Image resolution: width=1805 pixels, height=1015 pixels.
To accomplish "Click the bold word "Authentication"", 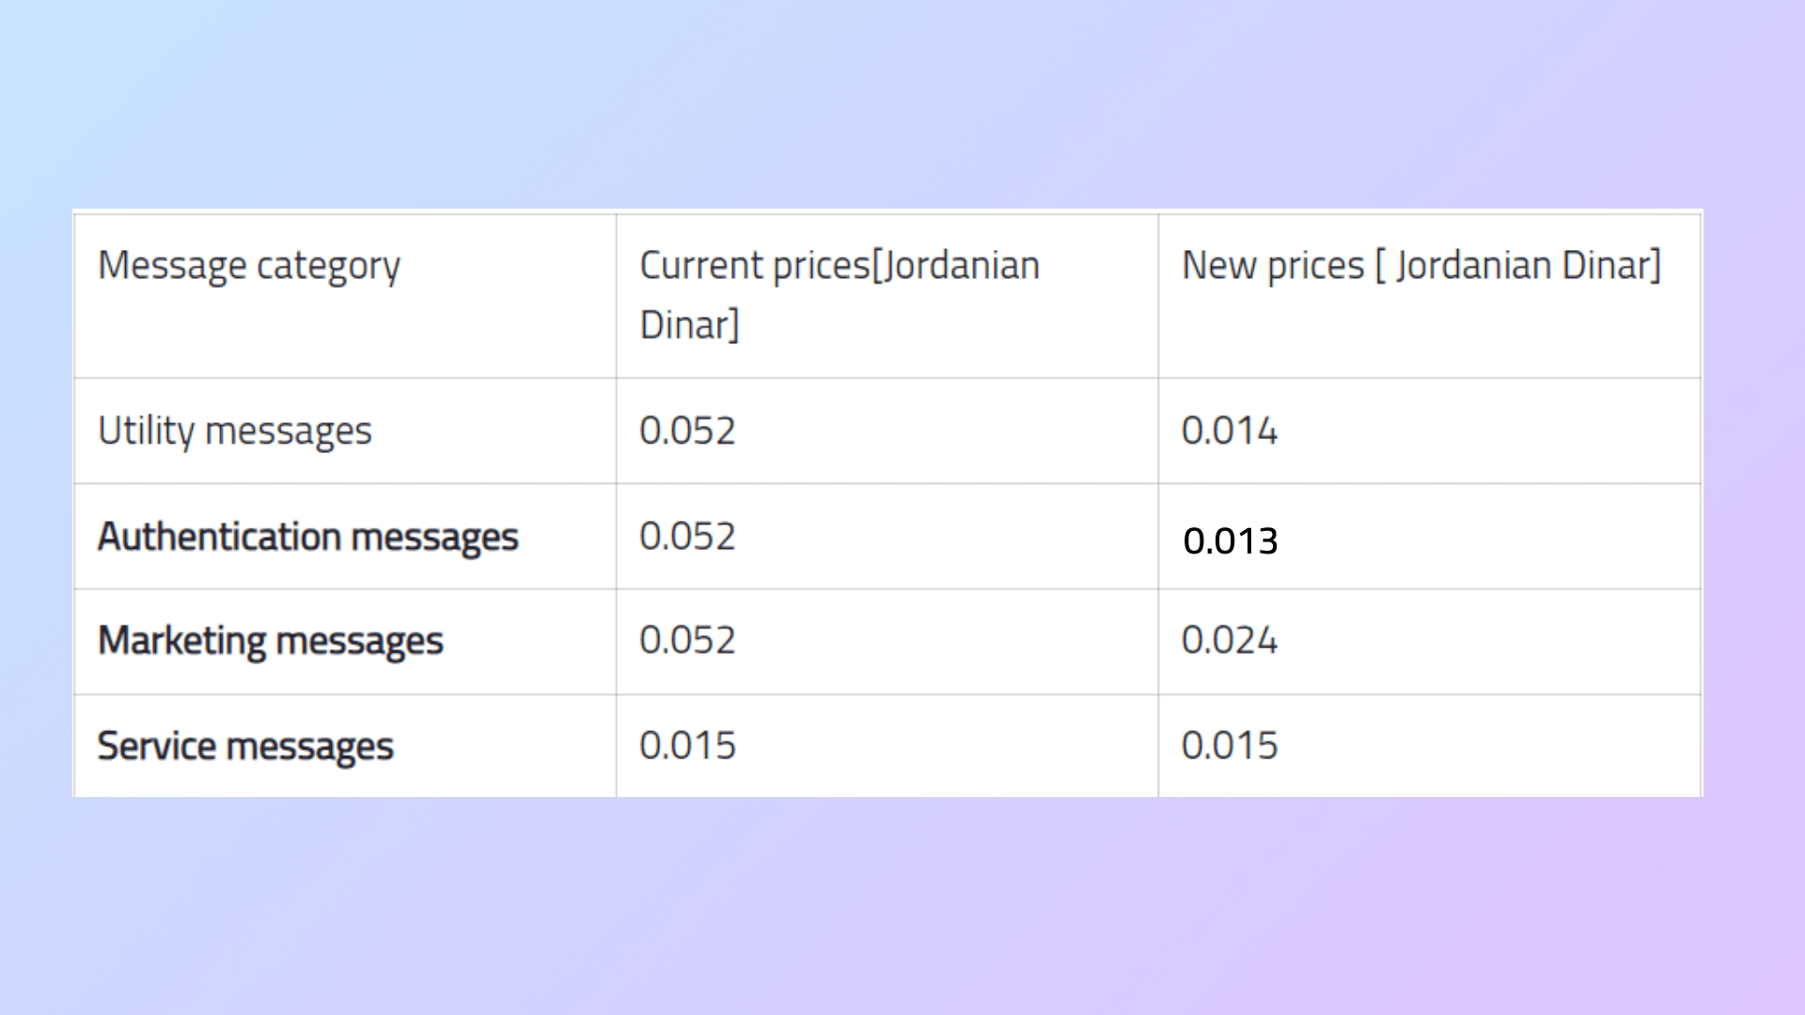I will click(x=219, y=537).
